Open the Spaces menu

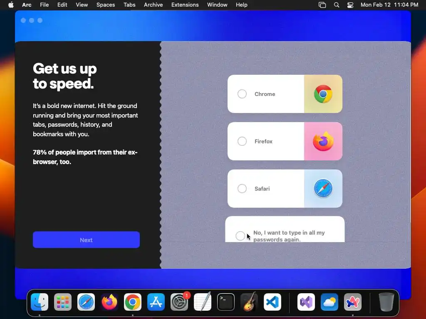point(106,5)
